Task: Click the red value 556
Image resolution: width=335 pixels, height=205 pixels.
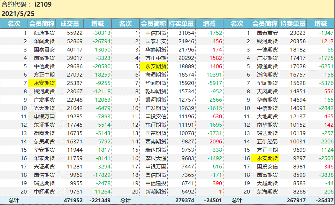Action: (329, 92)
